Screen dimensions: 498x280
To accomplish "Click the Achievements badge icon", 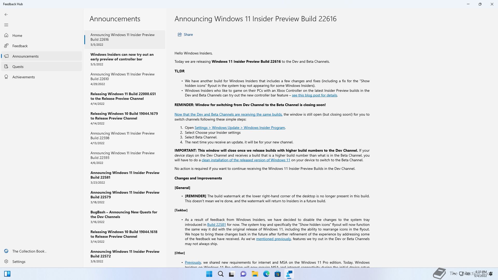I will 6,77.
